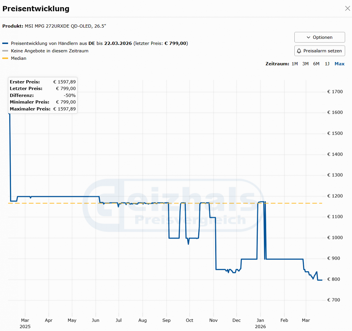Image resolution: width=352 pixels, height=331 pixels.
Task: Select the Max time range
Action: click(339, 64)
